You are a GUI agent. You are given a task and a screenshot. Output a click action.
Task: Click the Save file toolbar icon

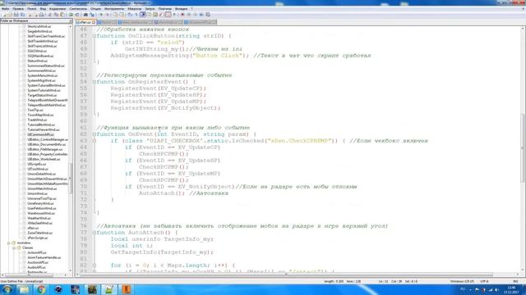16,15
